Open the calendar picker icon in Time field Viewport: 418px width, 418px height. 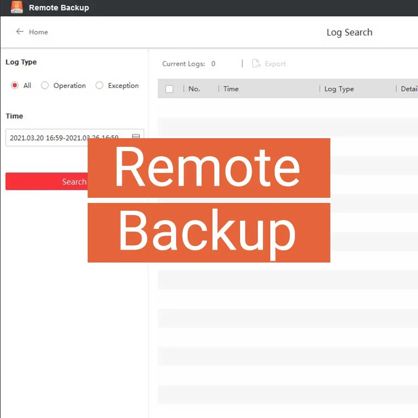pyautogui.click(x=136, y=136)
